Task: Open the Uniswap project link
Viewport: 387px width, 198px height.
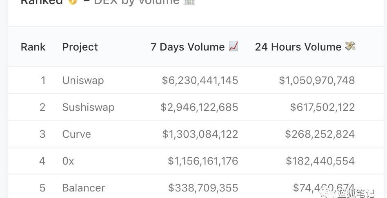Action: click(x=83, y=81)
